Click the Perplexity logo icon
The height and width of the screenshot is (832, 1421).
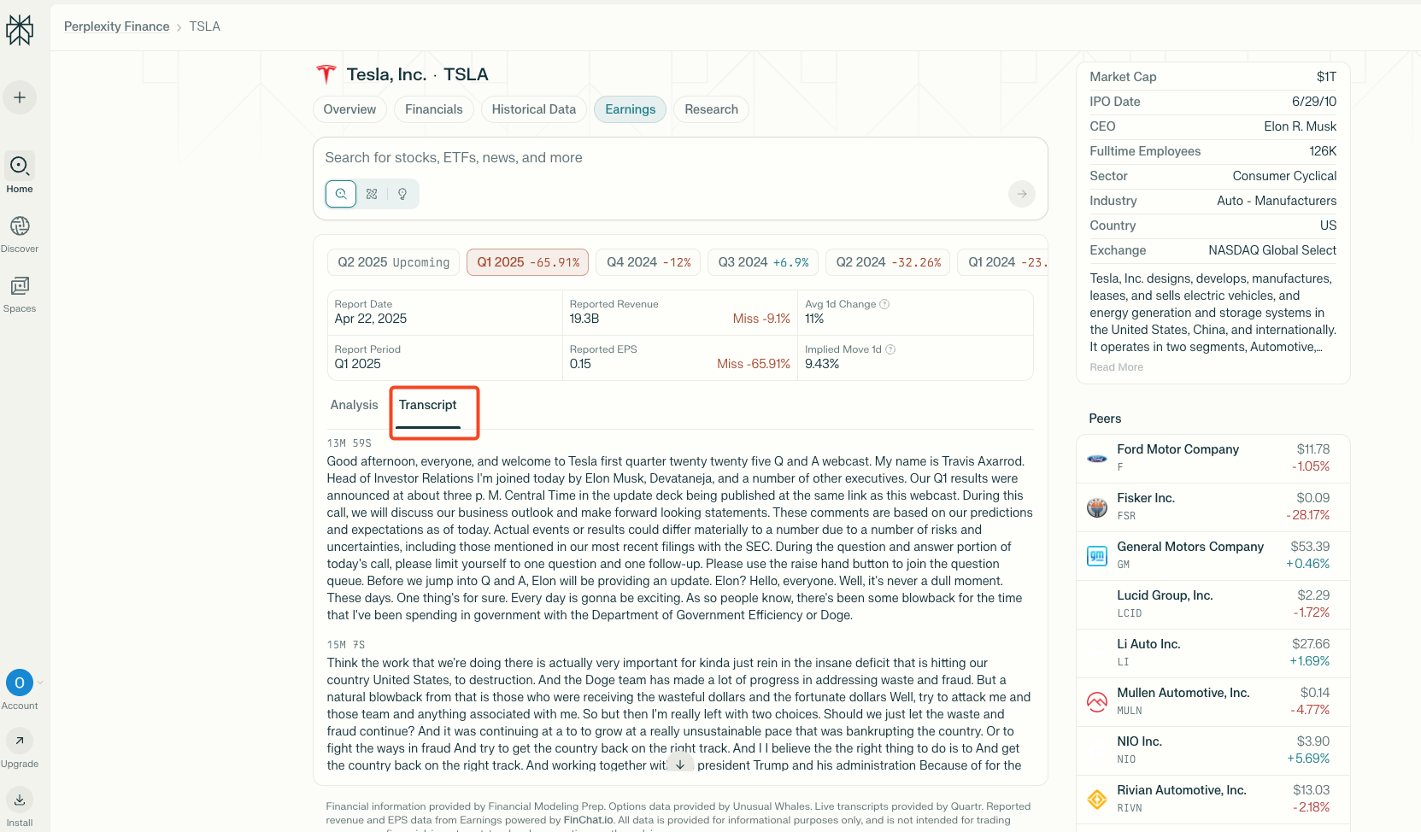pos(20,30)
